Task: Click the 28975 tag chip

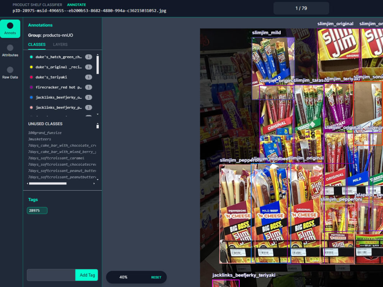Action: click(37, 210)
